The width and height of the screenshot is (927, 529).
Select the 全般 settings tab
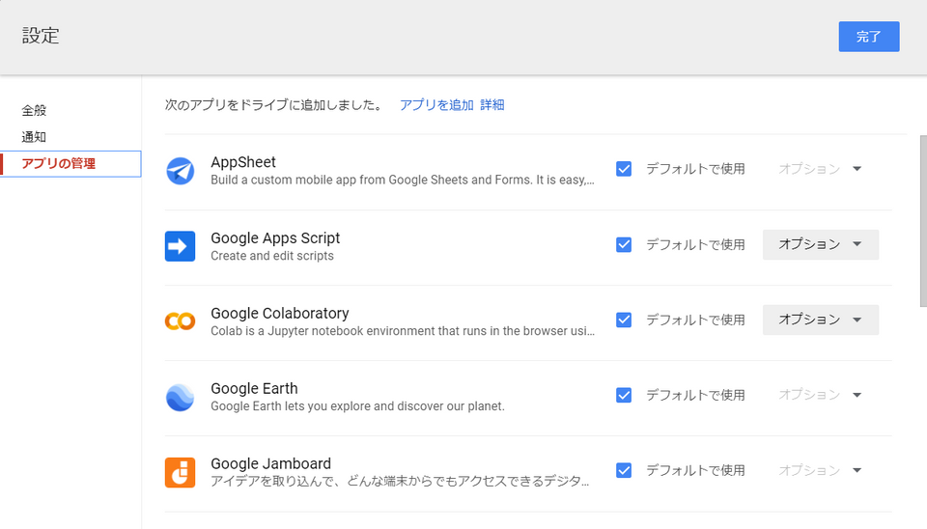pyautogui.click(x=34, y=110)
